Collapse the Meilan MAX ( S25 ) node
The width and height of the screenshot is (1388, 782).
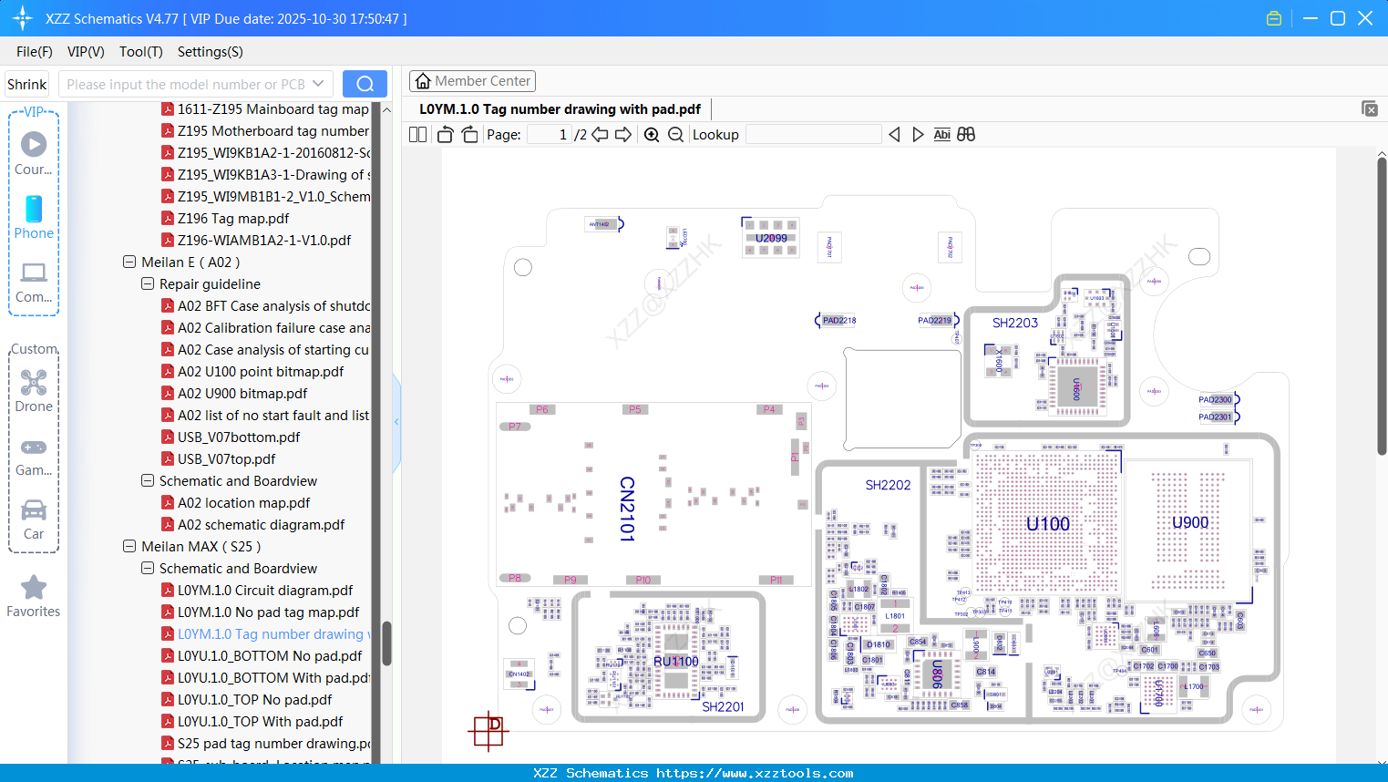click(x=129, y=546)
